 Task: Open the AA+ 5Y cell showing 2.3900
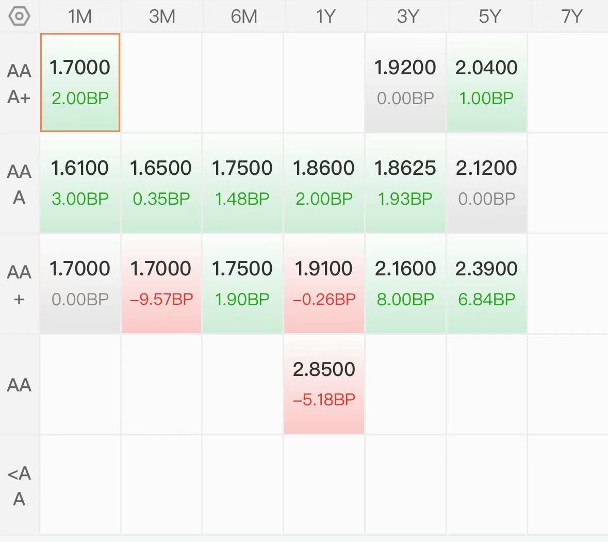coord(487,284)
